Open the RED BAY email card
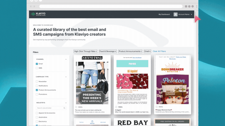Screen dimensions: 225x126 point(132,122)
